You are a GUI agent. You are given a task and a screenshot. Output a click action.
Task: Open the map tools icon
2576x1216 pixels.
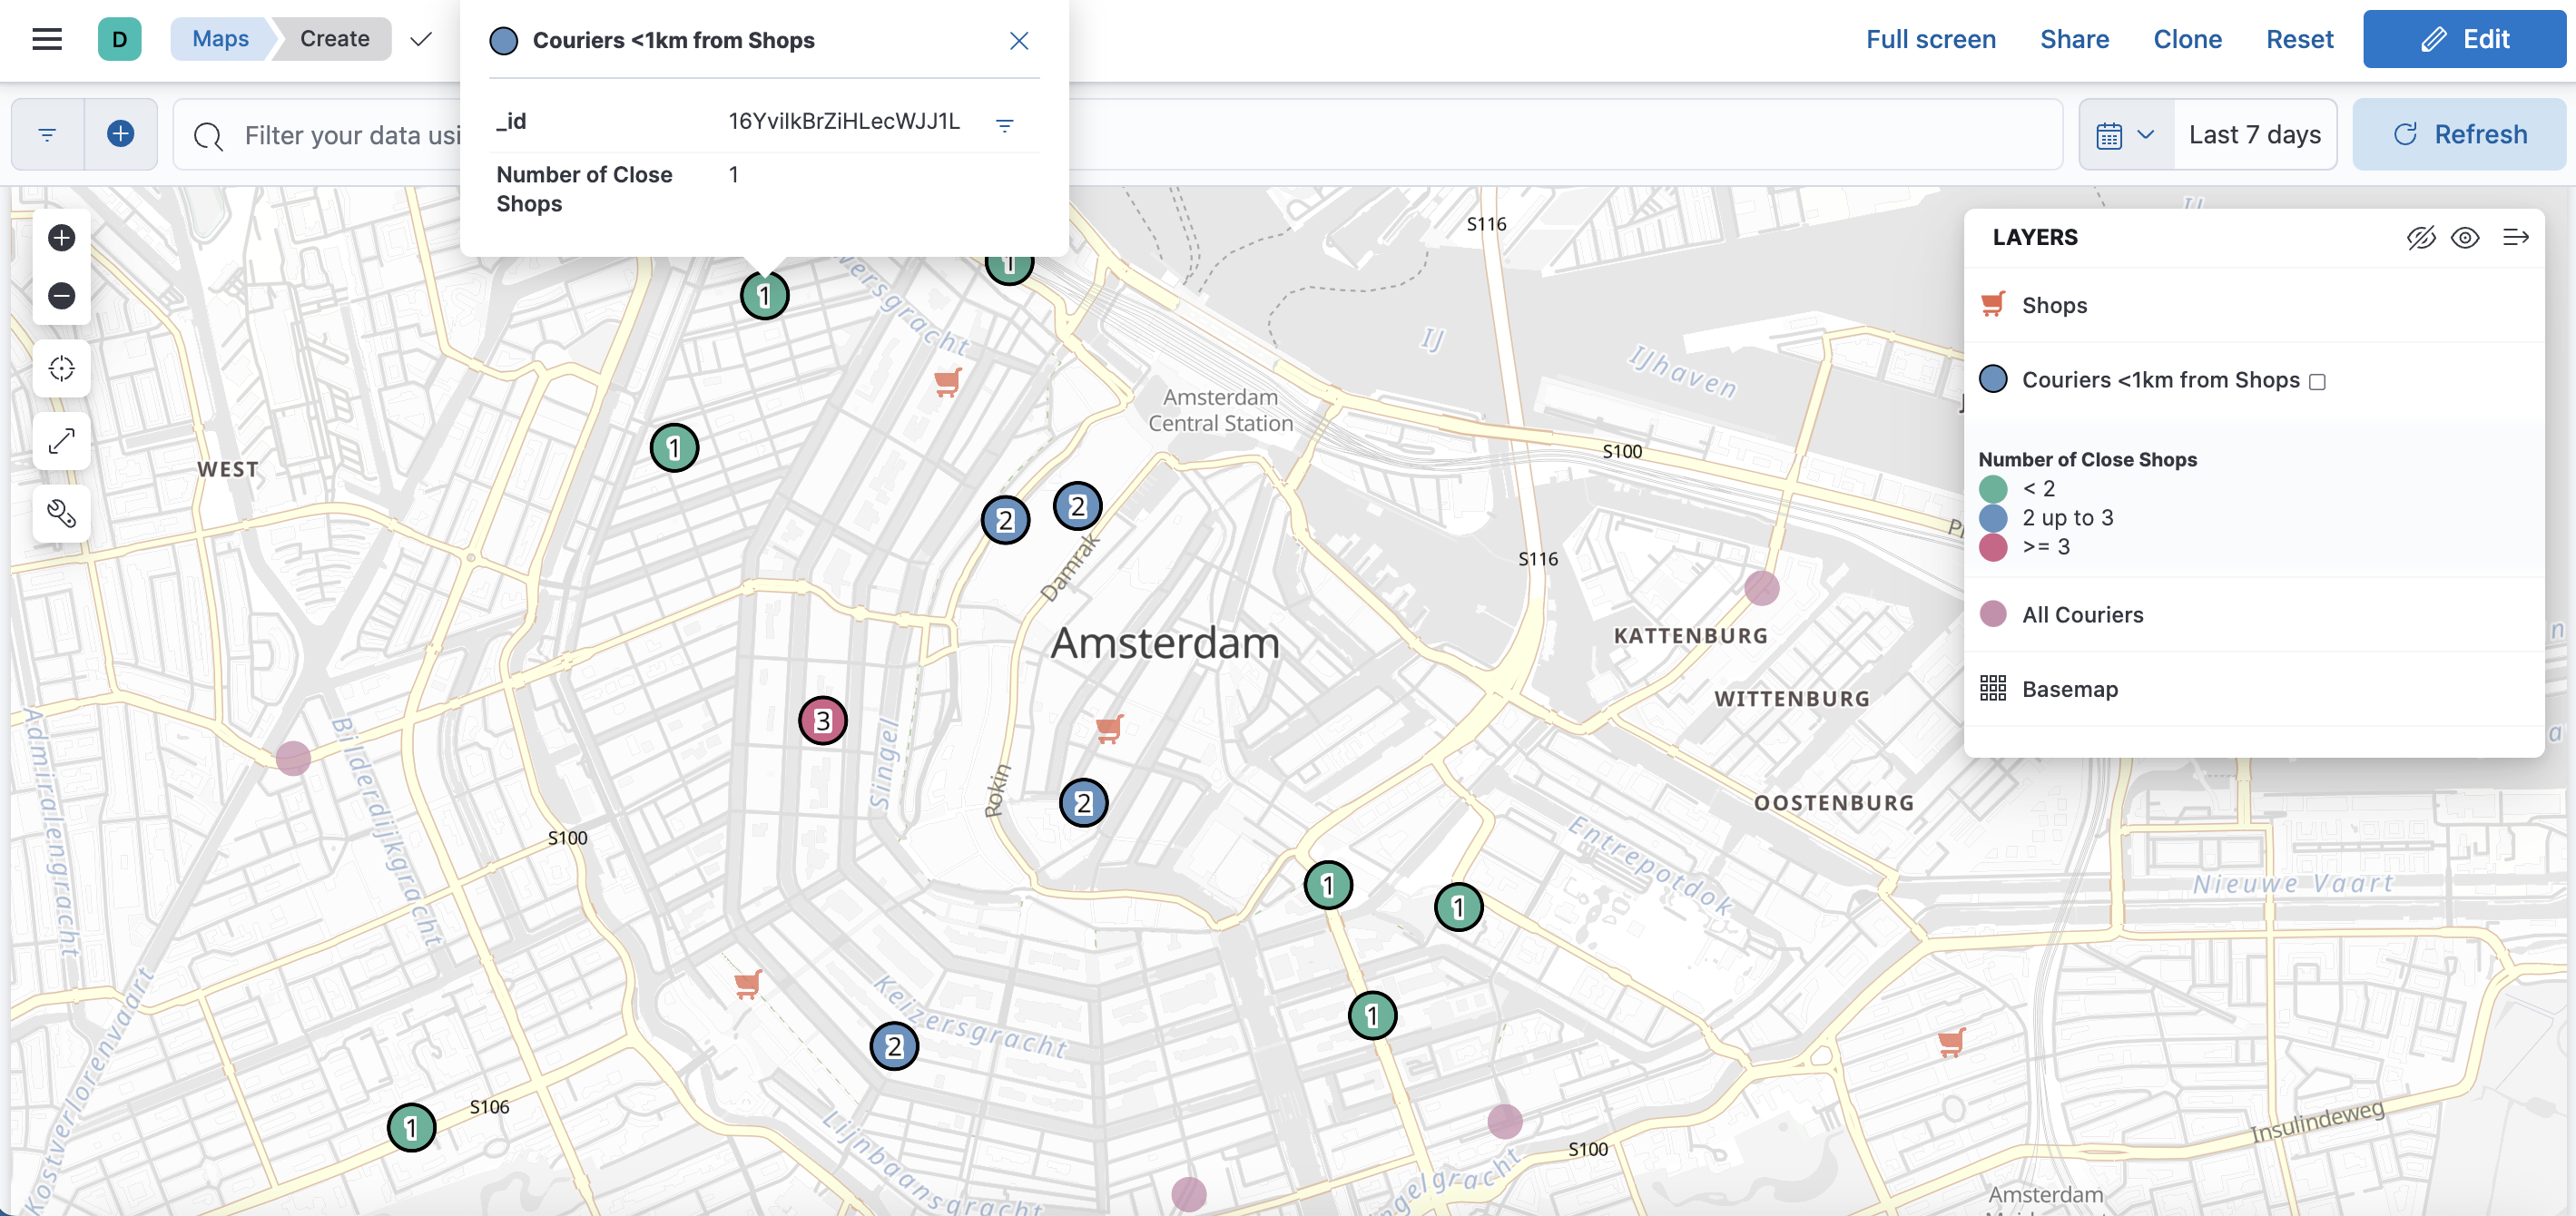point(61,514)
